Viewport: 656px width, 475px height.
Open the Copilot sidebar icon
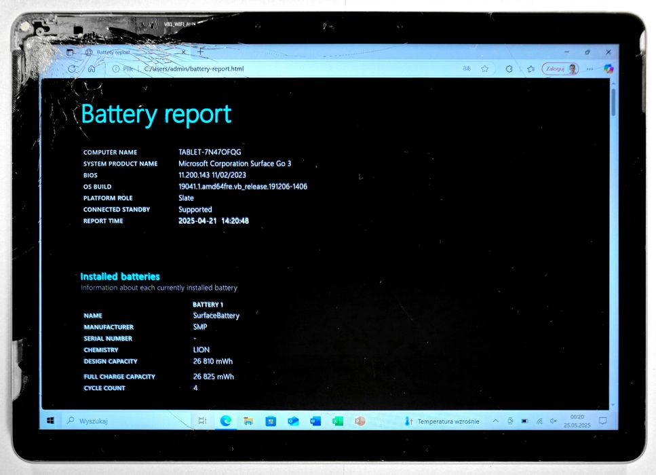pos(609,69)
